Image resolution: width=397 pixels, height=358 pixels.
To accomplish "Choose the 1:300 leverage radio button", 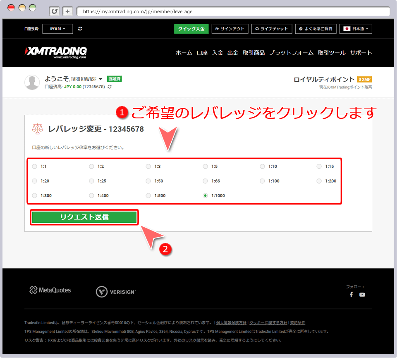I will pyautogui.click(x=35, y=195).
